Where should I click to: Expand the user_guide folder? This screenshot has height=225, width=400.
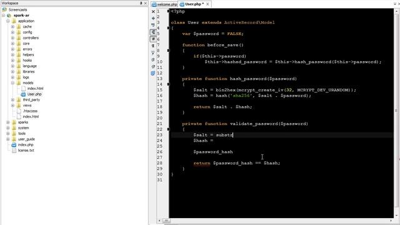8,139
